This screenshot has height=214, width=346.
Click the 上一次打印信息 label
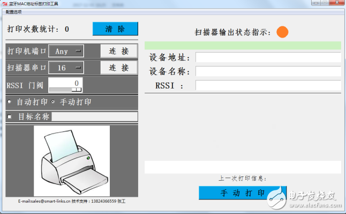point(243,178)
